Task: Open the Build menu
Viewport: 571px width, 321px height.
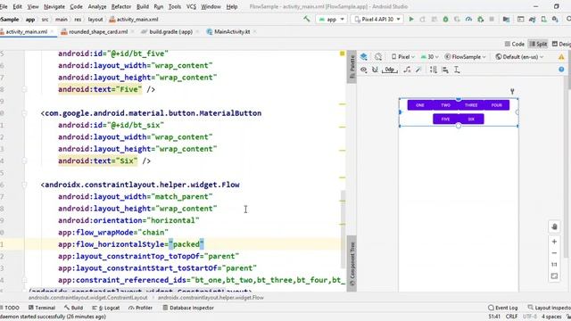Action: pyautogui.click(x=143, y=6)
